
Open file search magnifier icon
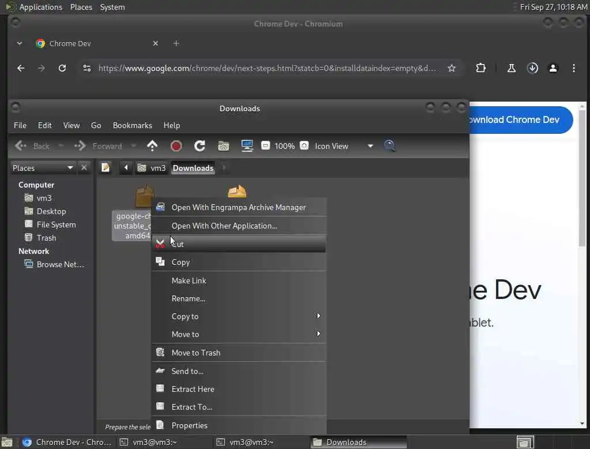tap(389, 146)
